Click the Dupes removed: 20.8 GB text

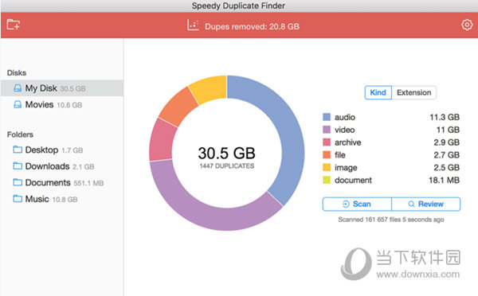click(x=252, y=26)
